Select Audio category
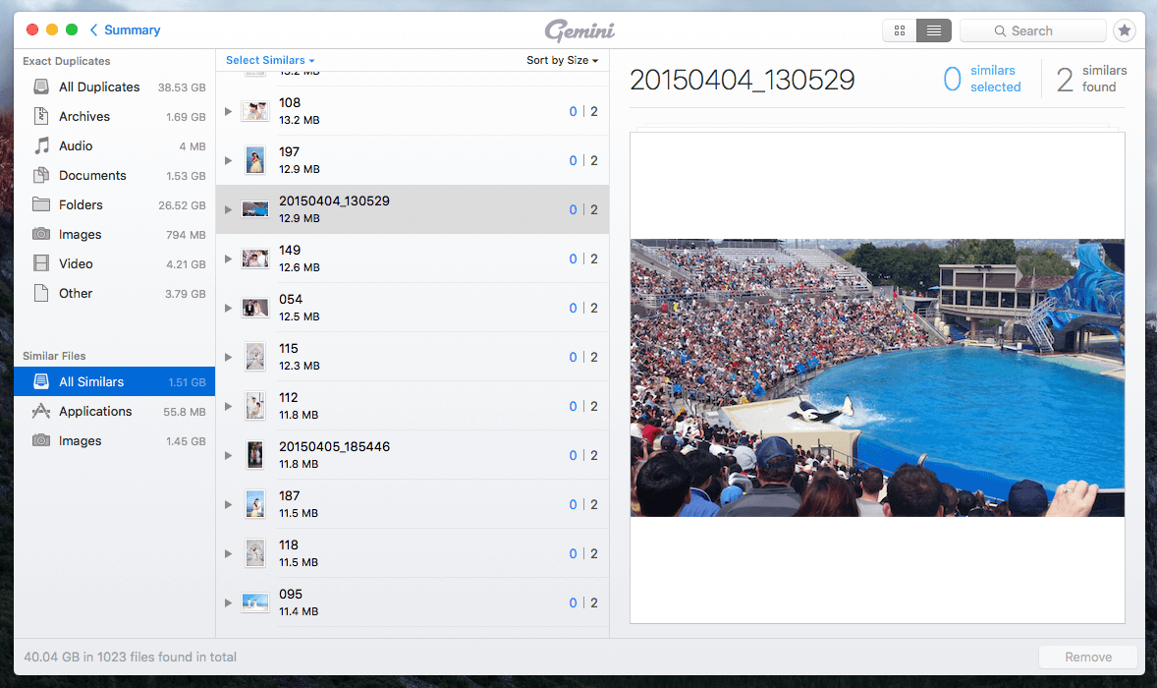 point(114,146)
